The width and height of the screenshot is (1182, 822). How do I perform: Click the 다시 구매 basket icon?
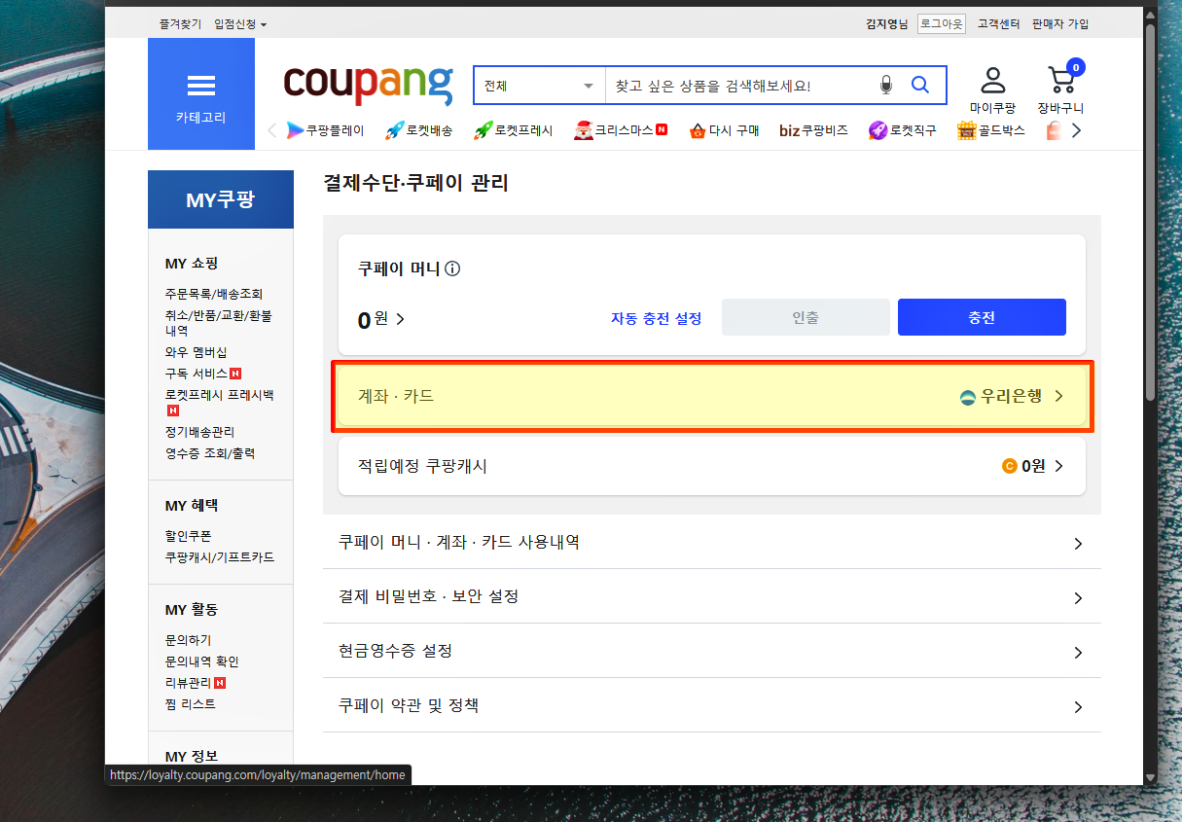(x=697, y=130)
